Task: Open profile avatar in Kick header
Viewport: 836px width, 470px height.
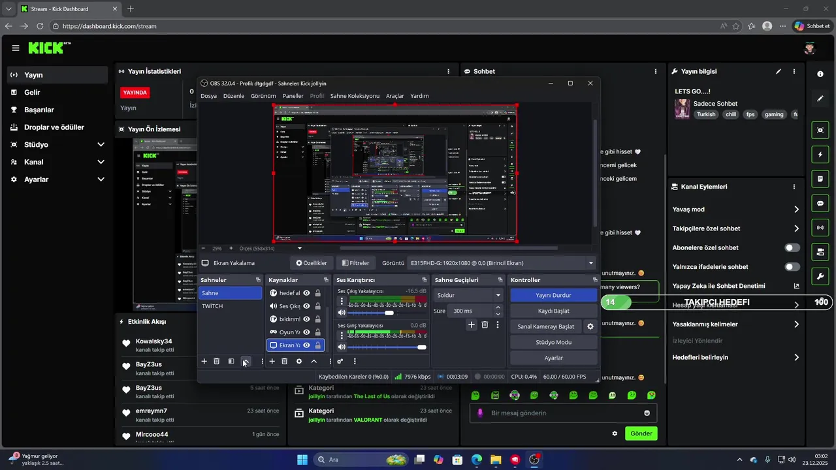Action: 810,48
